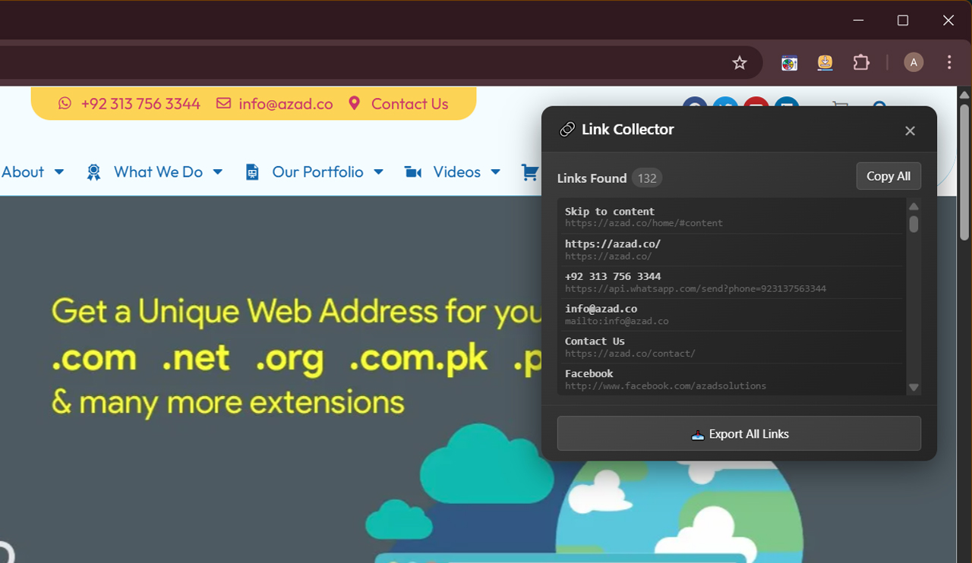The image size is (972, 563).
Task: Open the Chrome profile avatar 'A'
Action: (x=914, y=62)
